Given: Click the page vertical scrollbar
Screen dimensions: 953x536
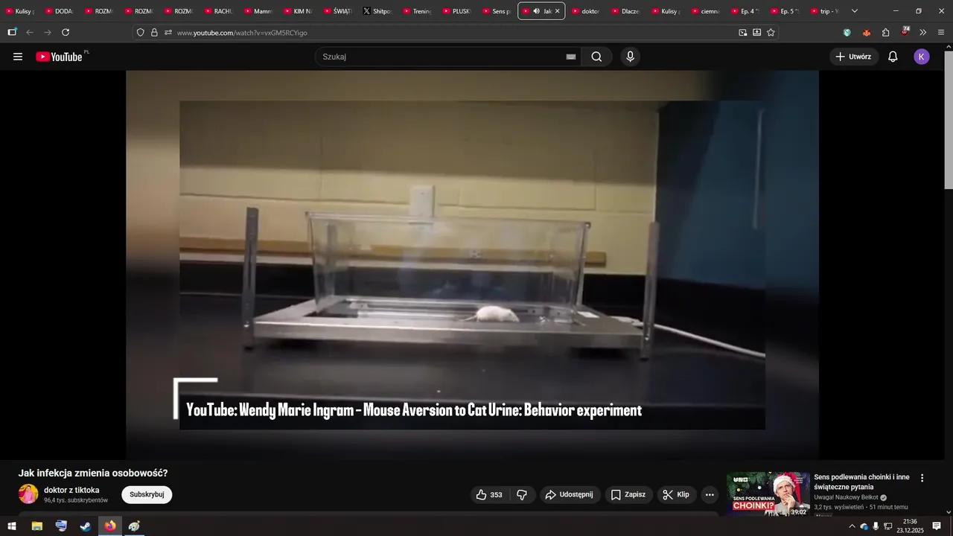Looking at the screenshot, I should pos(949,119).
